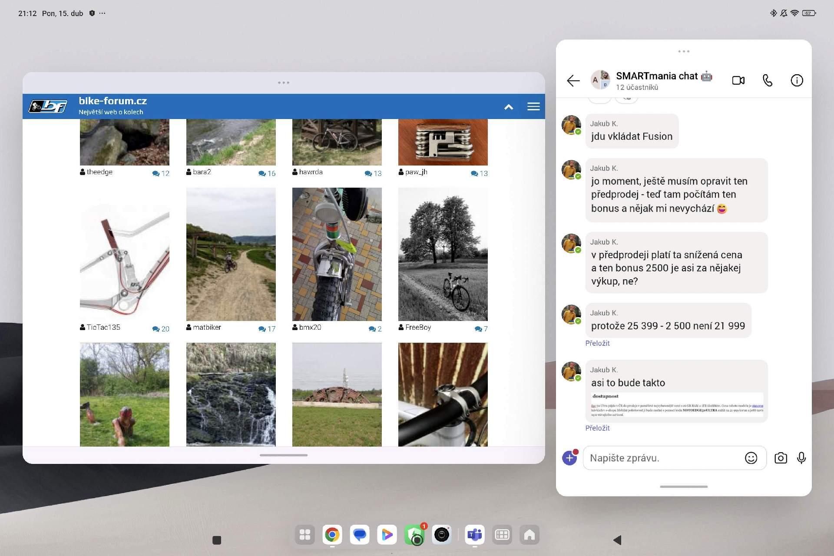Open TicTac135's 20 comments
The height and width of the screenshot is (556, 834).
pyautogui.click(x=161, y=329)
